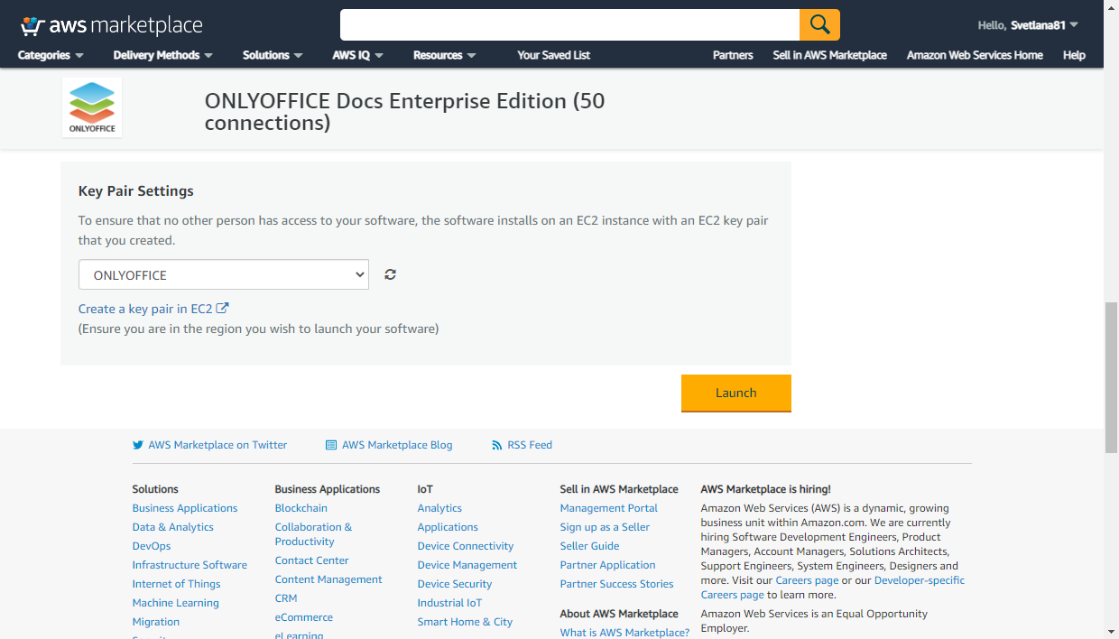Refresh the key pair list
Viewport: 1119px width, 639px height.
point(390,274)
